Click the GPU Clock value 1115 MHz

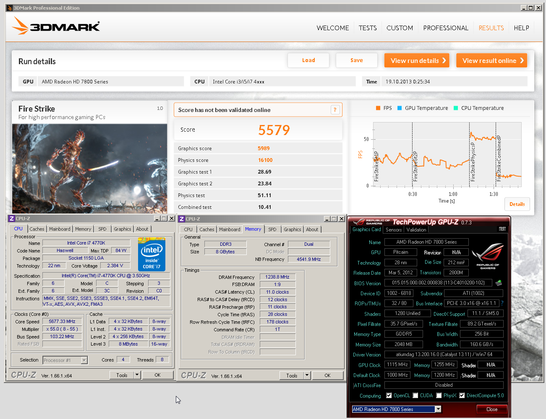(397, 365)
